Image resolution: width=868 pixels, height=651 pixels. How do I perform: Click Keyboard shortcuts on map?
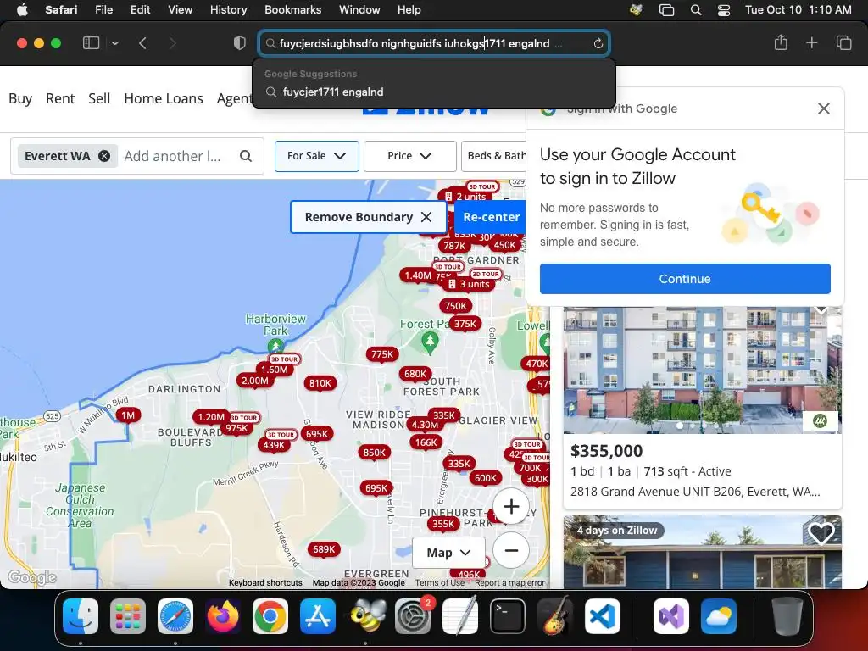pos(265,582)
